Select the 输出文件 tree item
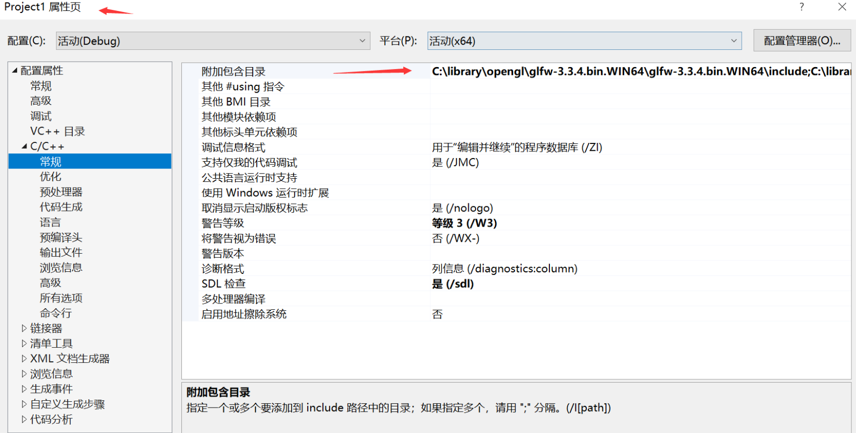 tap(61, 252)
